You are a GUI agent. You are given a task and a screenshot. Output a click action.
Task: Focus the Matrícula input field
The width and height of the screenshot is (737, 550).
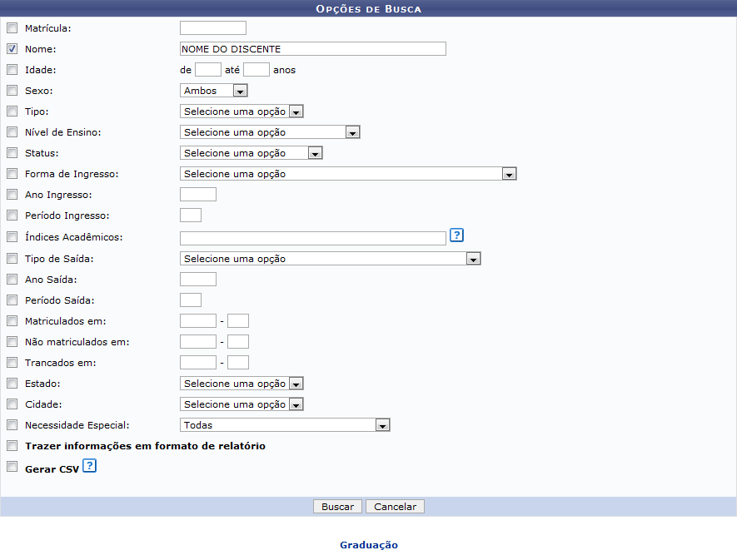(x=213, y=28)
